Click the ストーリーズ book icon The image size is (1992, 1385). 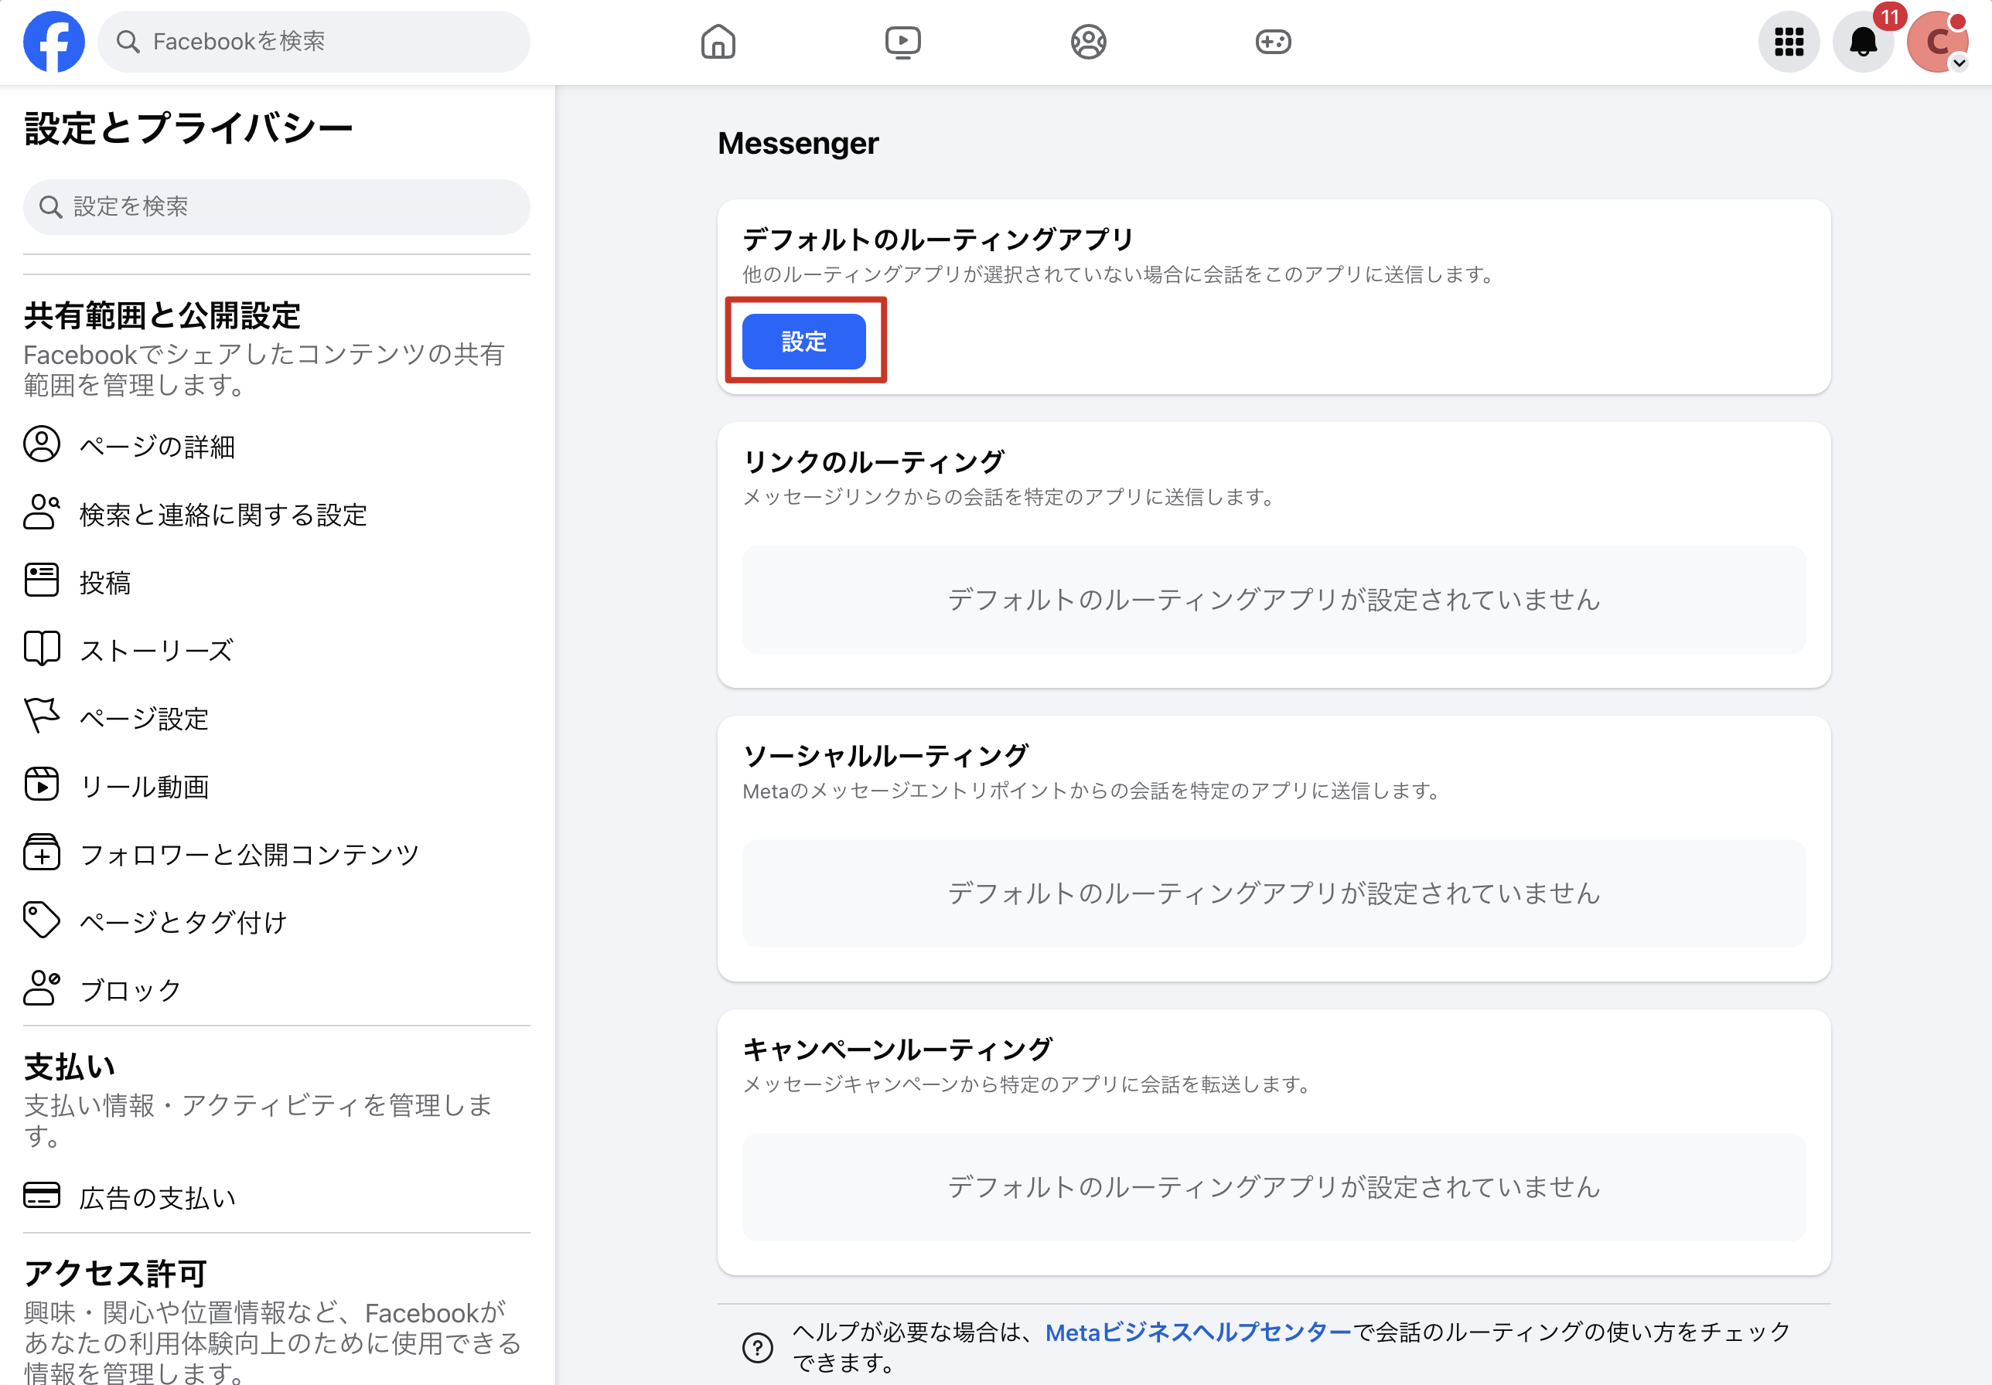tap(42, 648)
